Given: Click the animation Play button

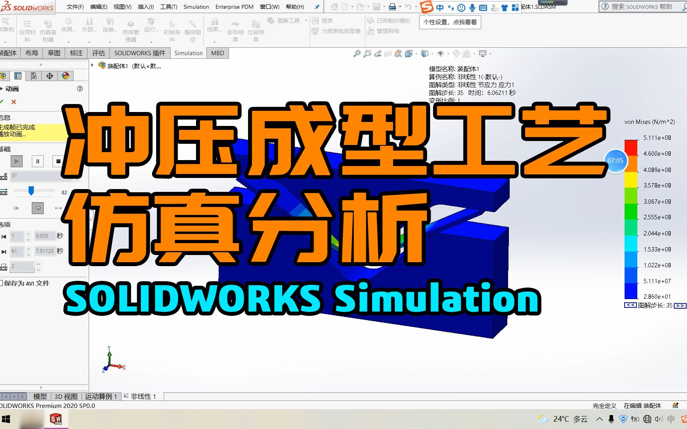Looking at the screenshot, I should tap(16, 161).
